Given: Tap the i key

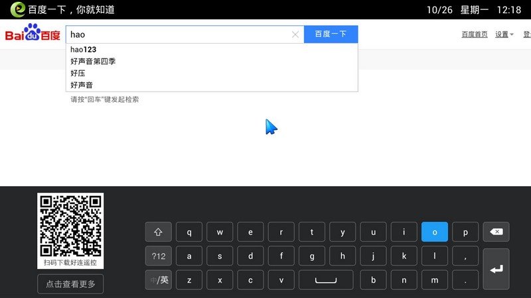Looking at the screenshot, I should [404, 232].
